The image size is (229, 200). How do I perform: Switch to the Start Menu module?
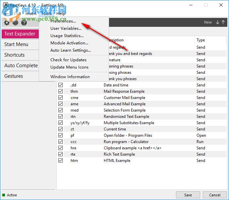(20, 44)
